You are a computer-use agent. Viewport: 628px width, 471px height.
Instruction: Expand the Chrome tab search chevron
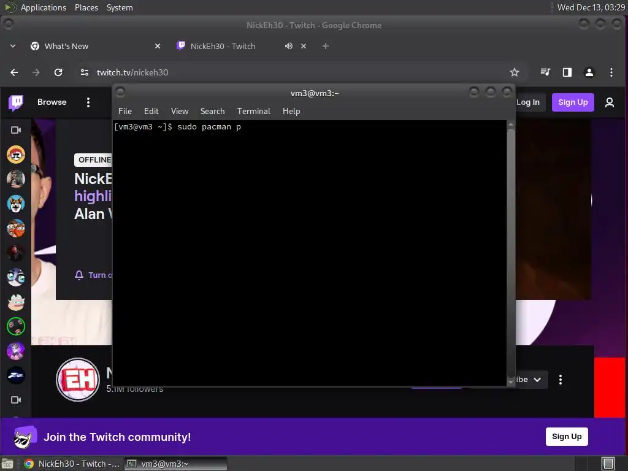pyautogui.click(x=13, y=46)
